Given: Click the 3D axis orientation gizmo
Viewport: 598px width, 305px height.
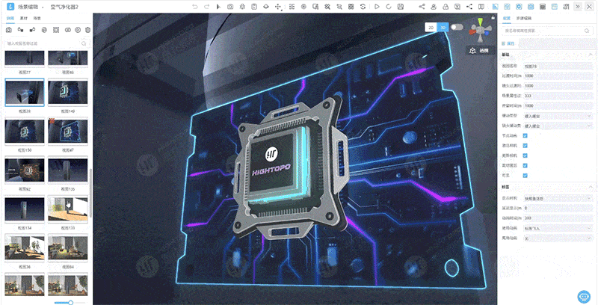Looking at the screenshot, I should point(480,31).
